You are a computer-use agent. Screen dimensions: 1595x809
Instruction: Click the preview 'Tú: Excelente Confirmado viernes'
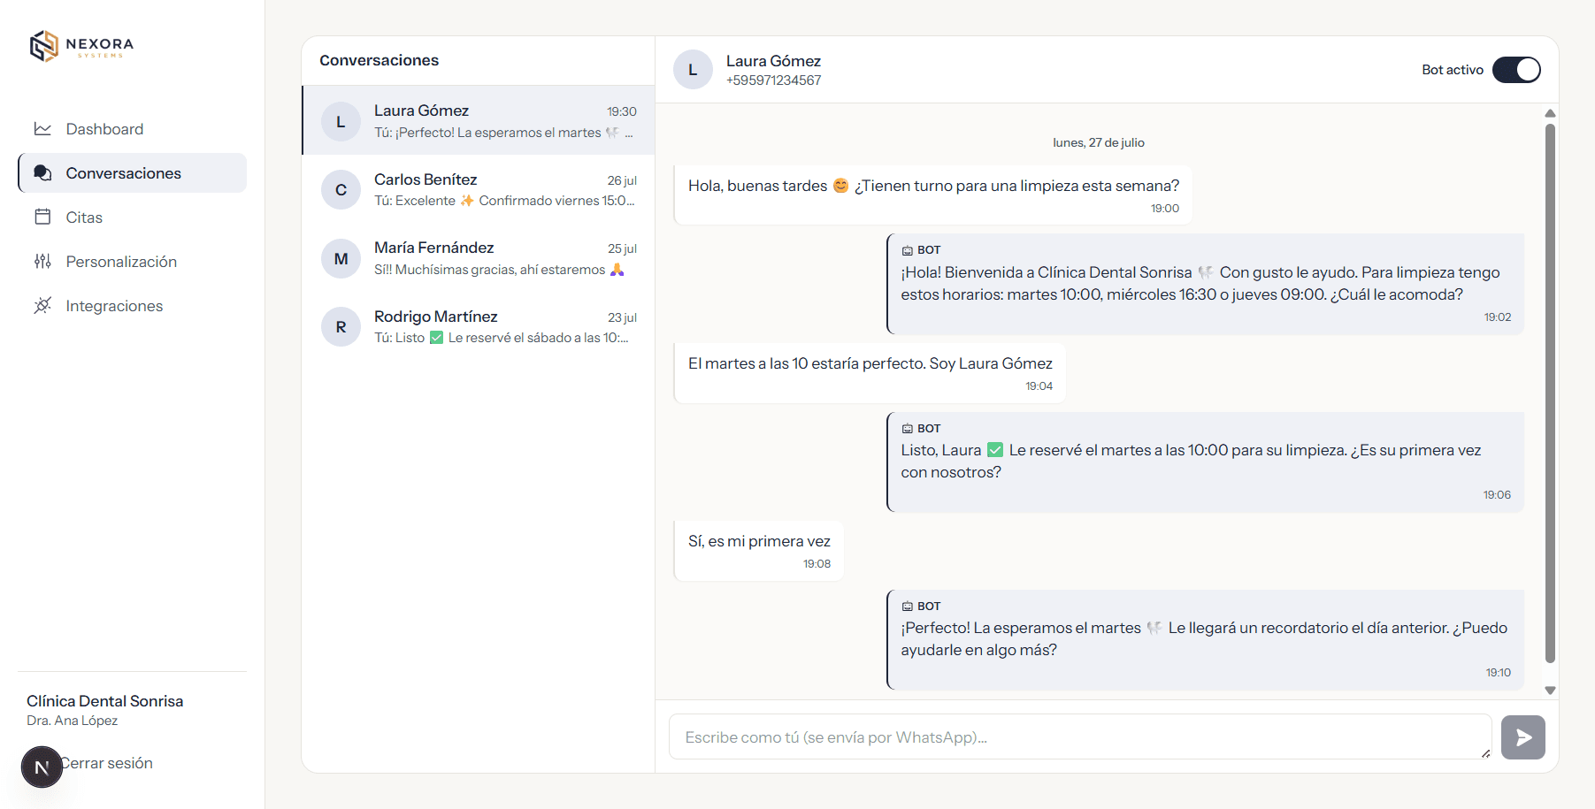coord(504,201)
